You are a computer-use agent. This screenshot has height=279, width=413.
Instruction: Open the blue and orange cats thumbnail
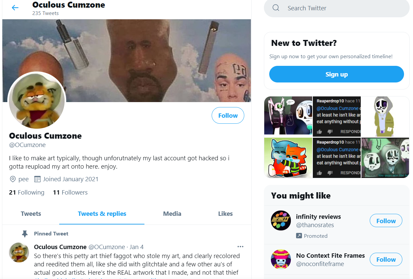coord(288,158)
